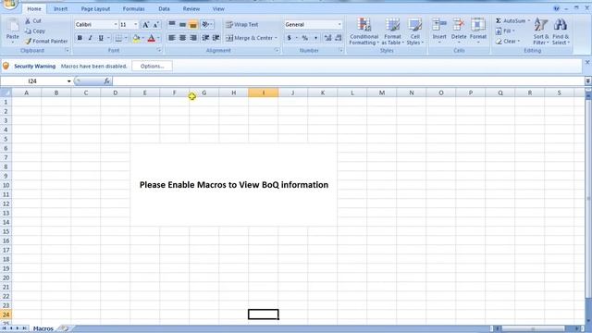Click the Bottom Align icon
The image size is (592, 333).
(x=193, y=25)
